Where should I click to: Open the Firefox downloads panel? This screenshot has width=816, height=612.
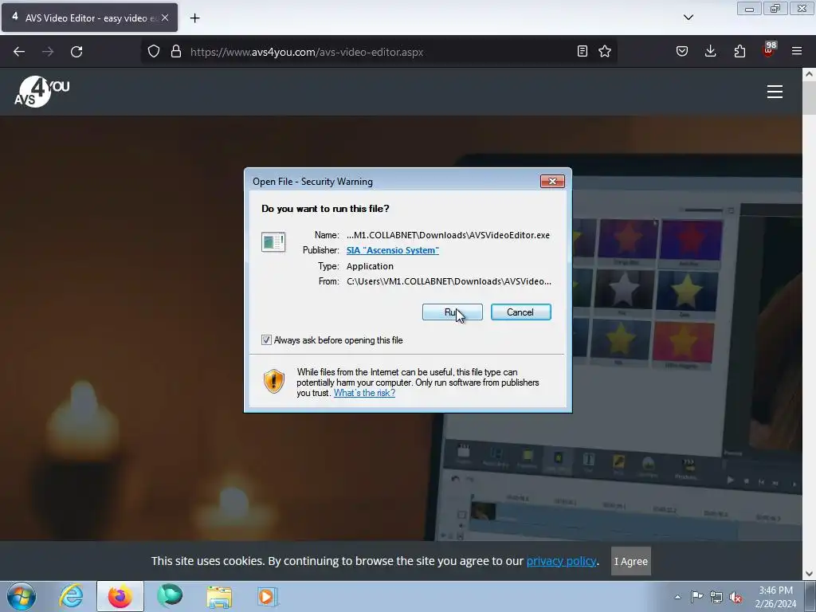710,52
